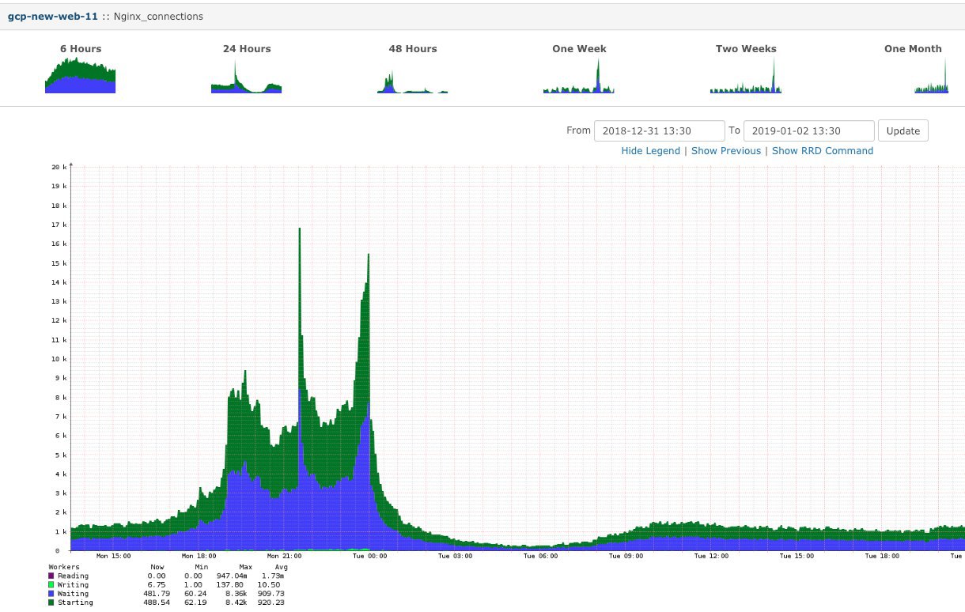Click the Starting average value '920.23'
Viewport: 965px width, 612px height.
pyautogui.click(x=273, y=603)
